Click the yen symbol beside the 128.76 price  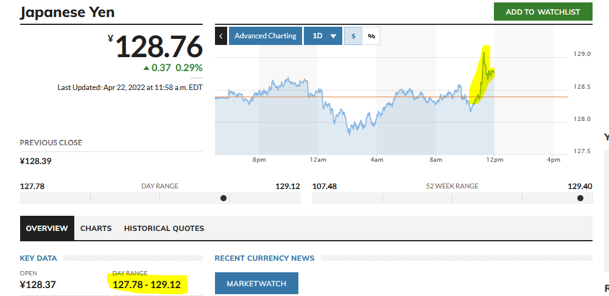click(110, 39)
